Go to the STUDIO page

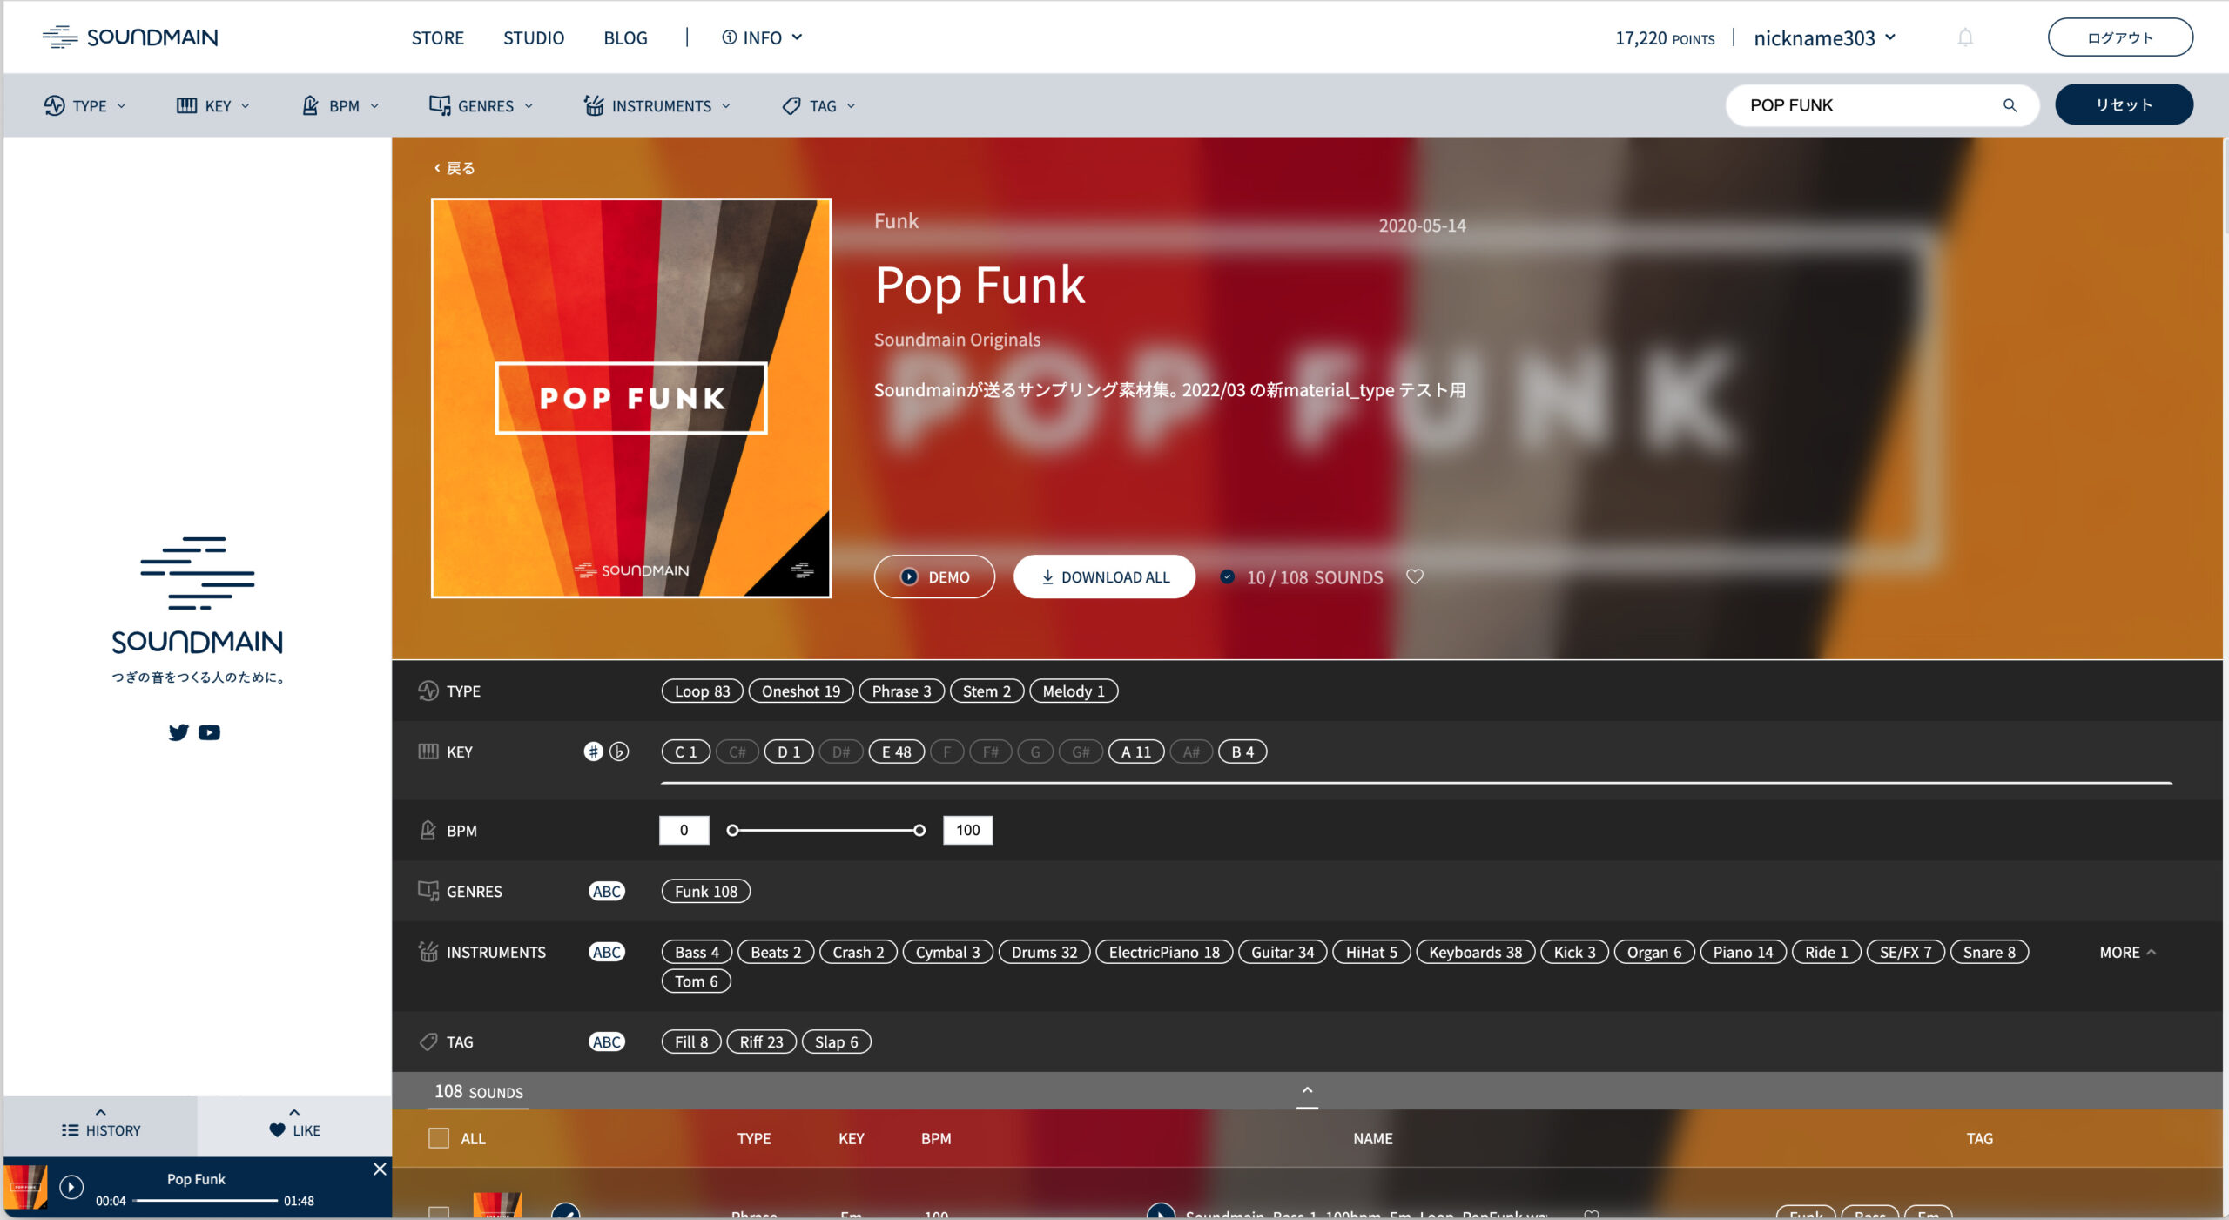534,37
